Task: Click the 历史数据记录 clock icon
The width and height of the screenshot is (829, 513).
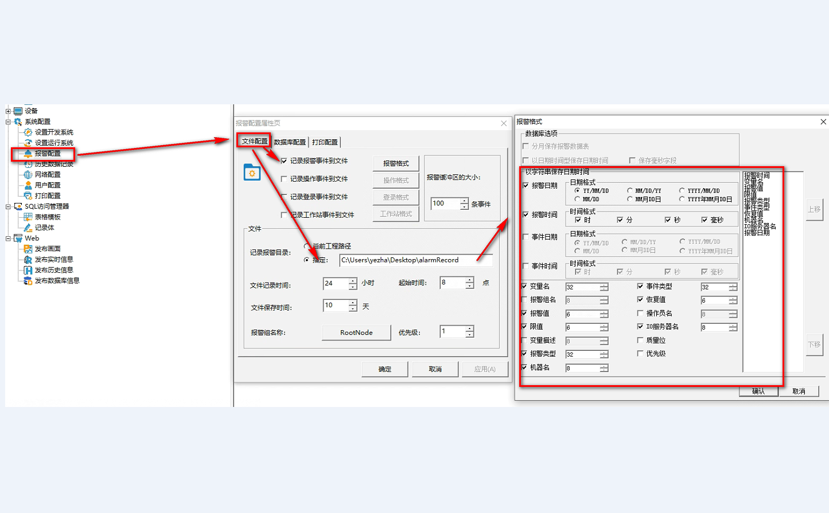Action: click(x=28, y=165)
